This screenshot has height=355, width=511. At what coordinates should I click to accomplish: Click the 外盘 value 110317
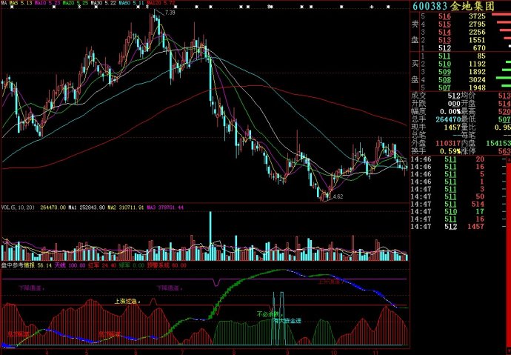click(448, 143)
